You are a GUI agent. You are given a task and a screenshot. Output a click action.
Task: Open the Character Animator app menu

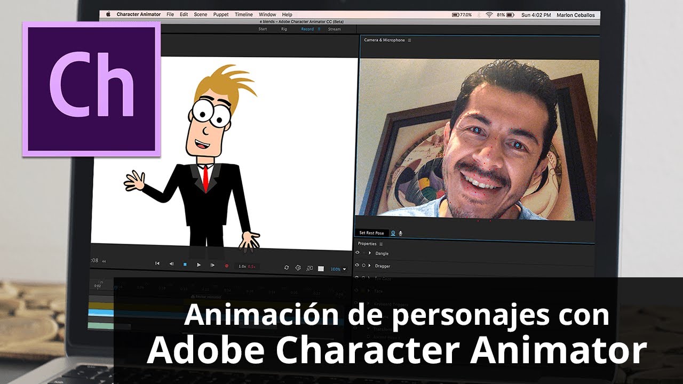click(x=139, y=14)
